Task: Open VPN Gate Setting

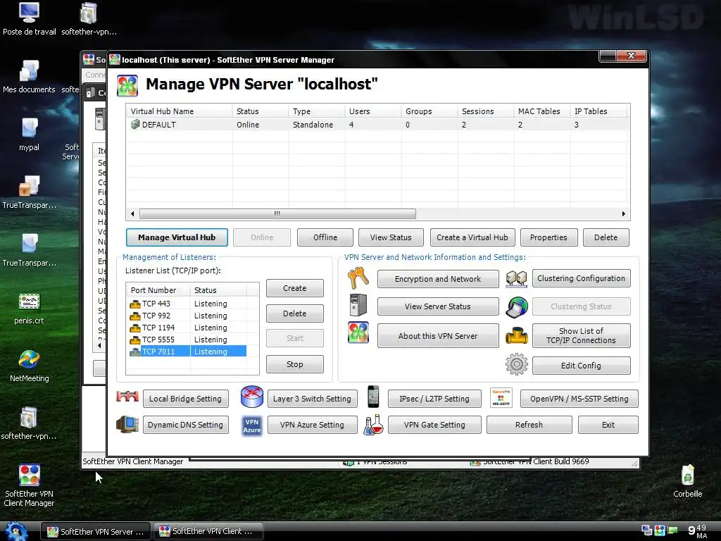Action: pos(434,425)
